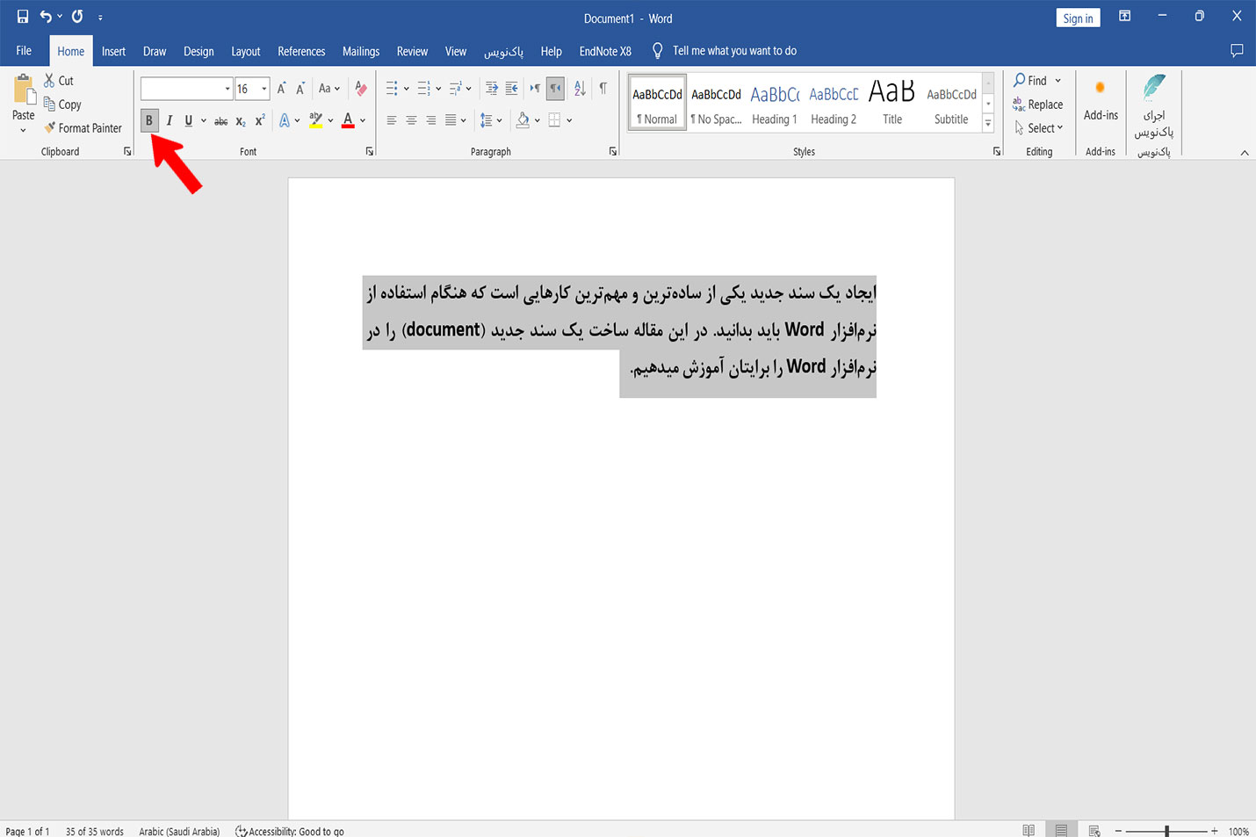Image resolution: width=1256 pixels, height=837 pixels.
Task: Open the File tab
Action: [24, 51]
